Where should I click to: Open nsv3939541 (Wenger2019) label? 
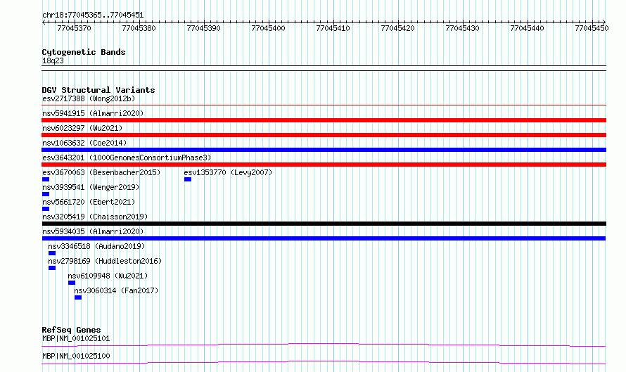[x=91, y=187]
